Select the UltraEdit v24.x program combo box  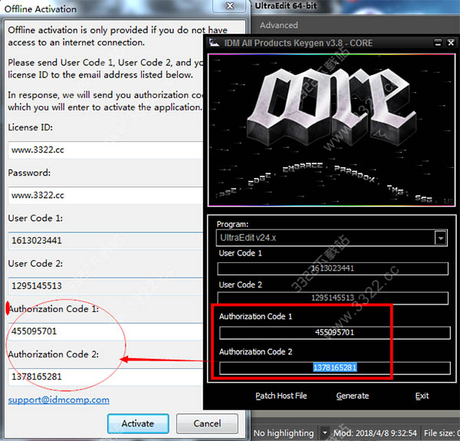[x=331, y=238]
